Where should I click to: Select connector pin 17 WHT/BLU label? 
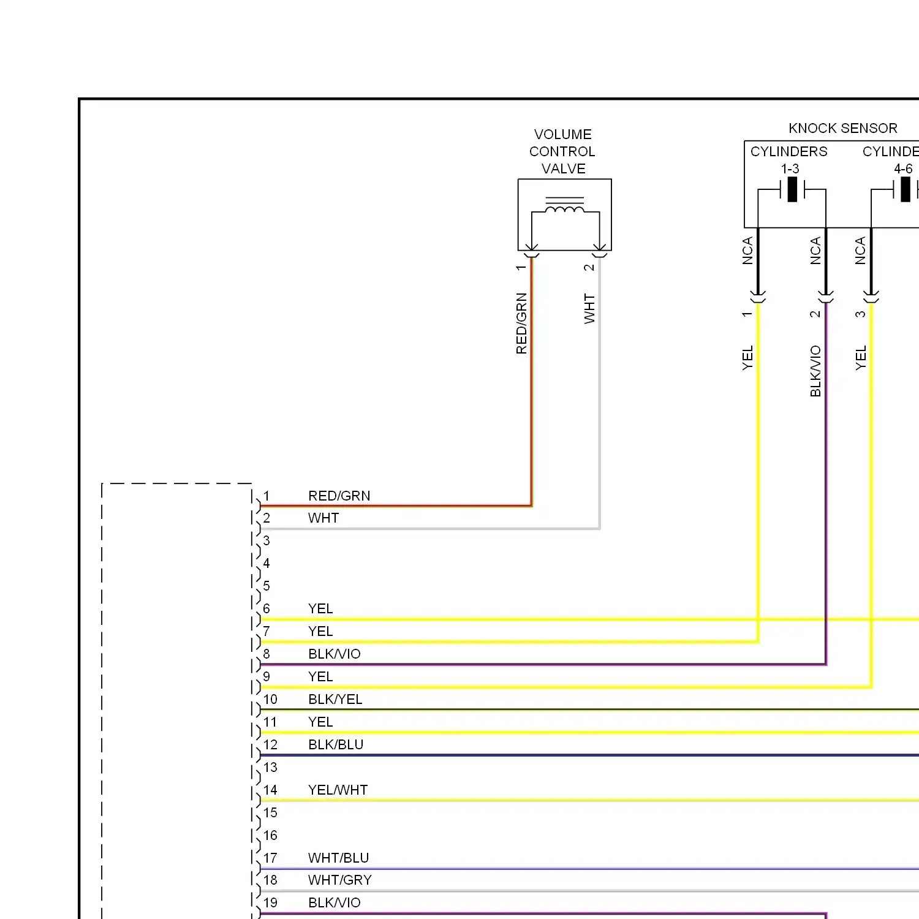coord(338,858)
